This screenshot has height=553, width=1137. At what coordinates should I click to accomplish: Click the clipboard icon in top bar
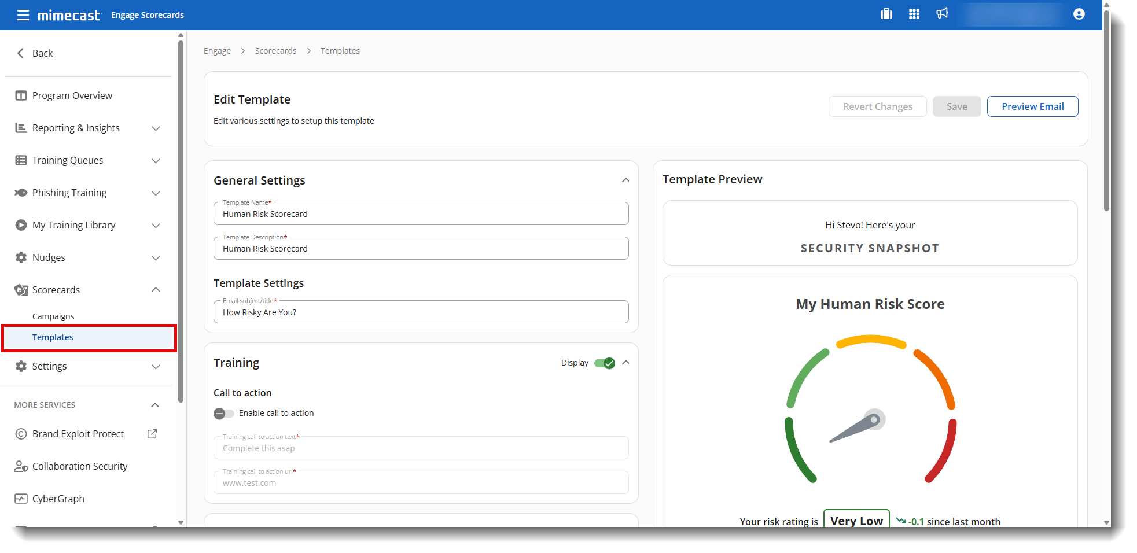pos(886,14)
